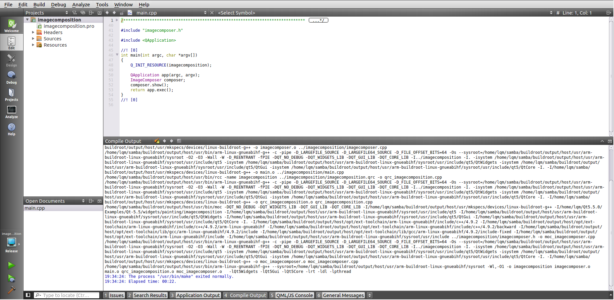The image size is (614, 300).
Task: Go back using the editor's left arrow
Action: pos(107,13)
